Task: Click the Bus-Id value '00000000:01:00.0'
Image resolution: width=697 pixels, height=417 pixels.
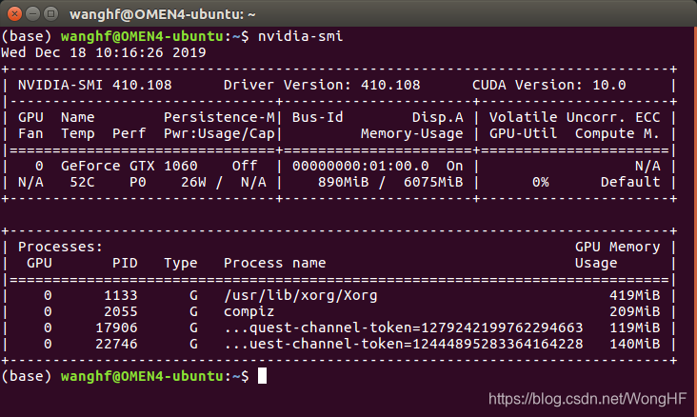Action: point(361,166)
